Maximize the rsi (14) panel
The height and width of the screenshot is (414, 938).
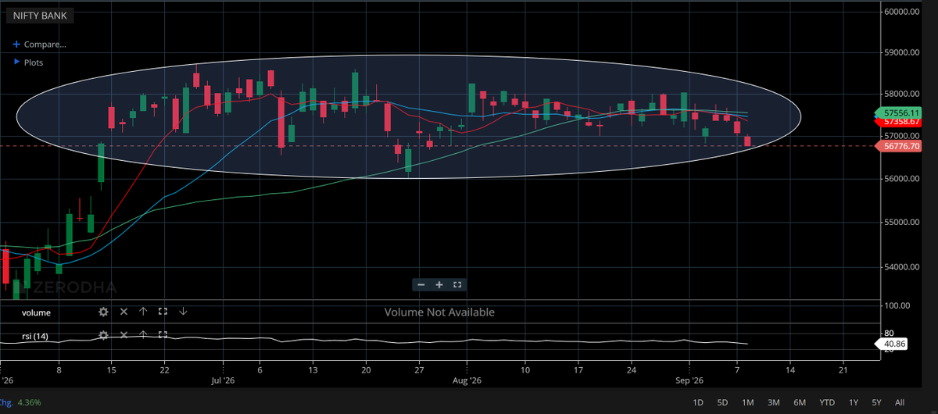coord(163,335)
